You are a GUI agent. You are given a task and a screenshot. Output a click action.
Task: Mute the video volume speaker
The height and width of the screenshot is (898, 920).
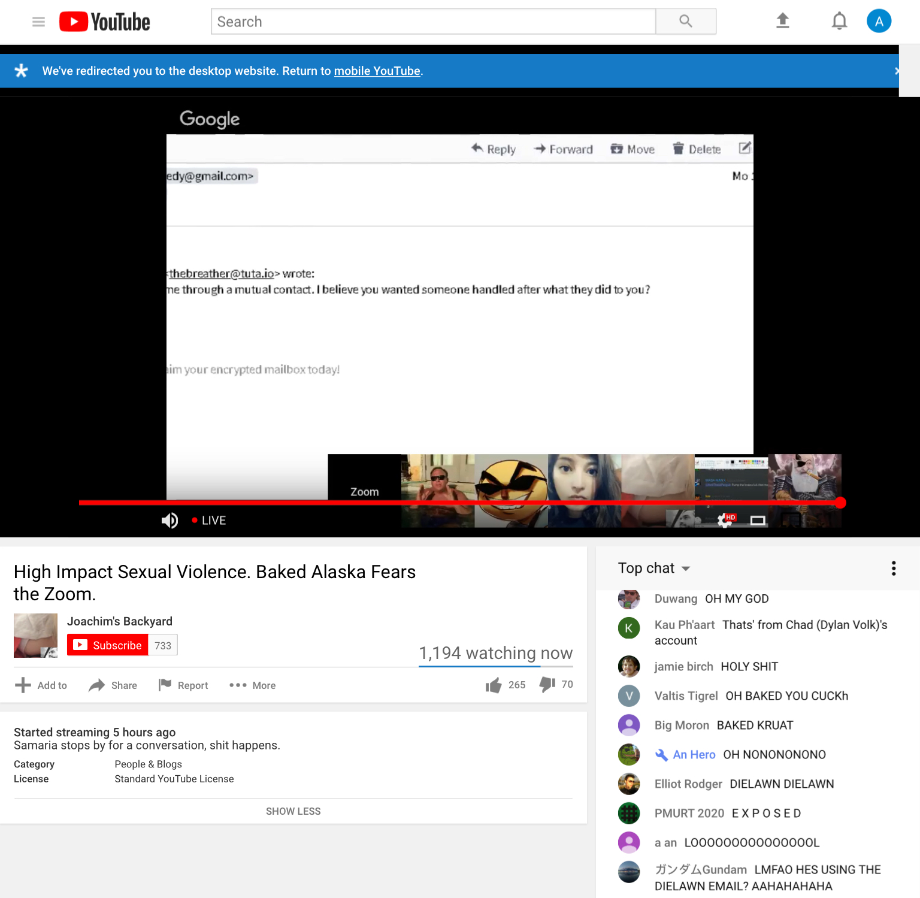(x=170, y=521)
